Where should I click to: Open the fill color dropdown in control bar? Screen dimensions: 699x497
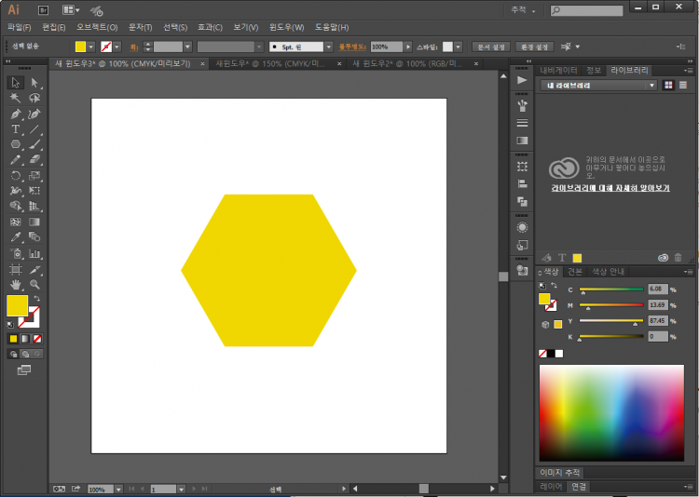coord(91,47)
